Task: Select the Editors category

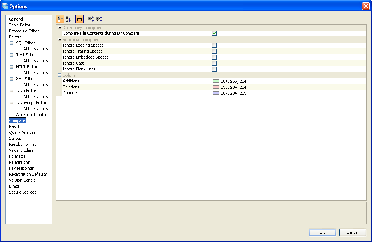Action: 15,37
